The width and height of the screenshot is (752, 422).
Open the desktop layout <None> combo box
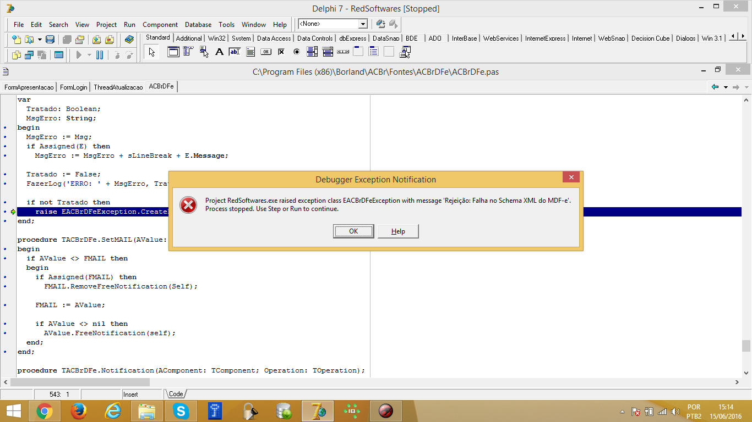click(x=333, y=24)
